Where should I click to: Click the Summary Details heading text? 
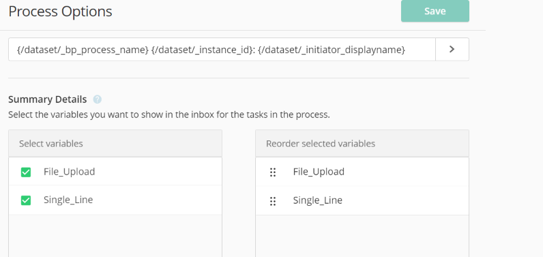(48, 100)
